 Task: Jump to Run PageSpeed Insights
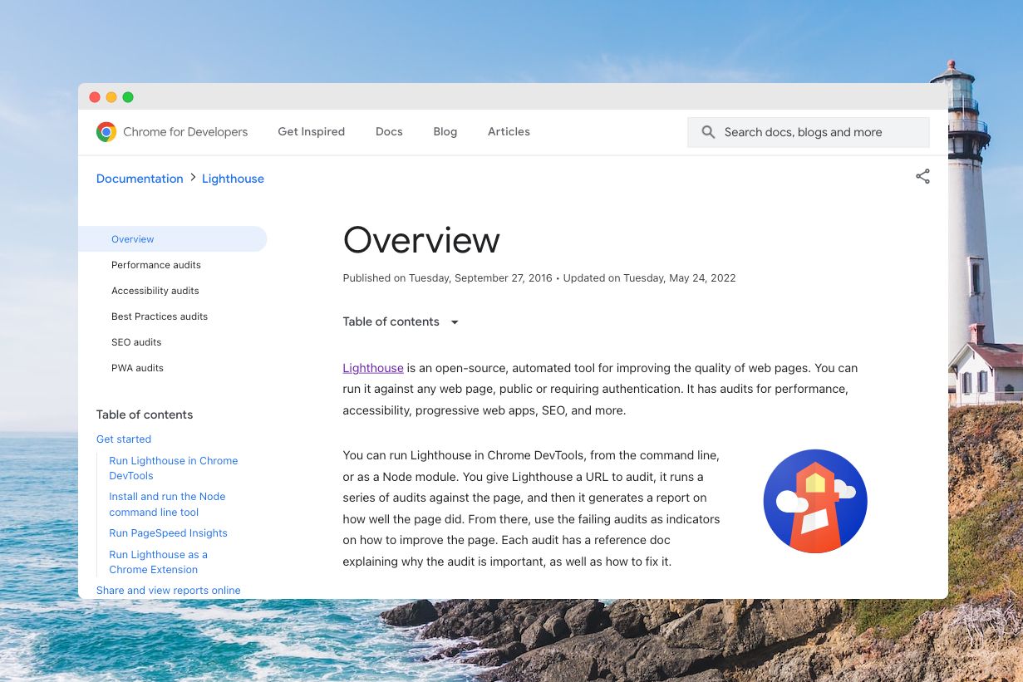[168, 533]
